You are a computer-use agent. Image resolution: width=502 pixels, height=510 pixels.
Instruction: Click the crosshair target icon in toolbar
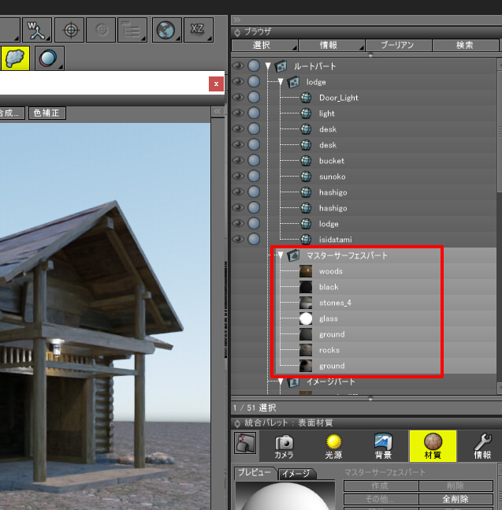72,30
